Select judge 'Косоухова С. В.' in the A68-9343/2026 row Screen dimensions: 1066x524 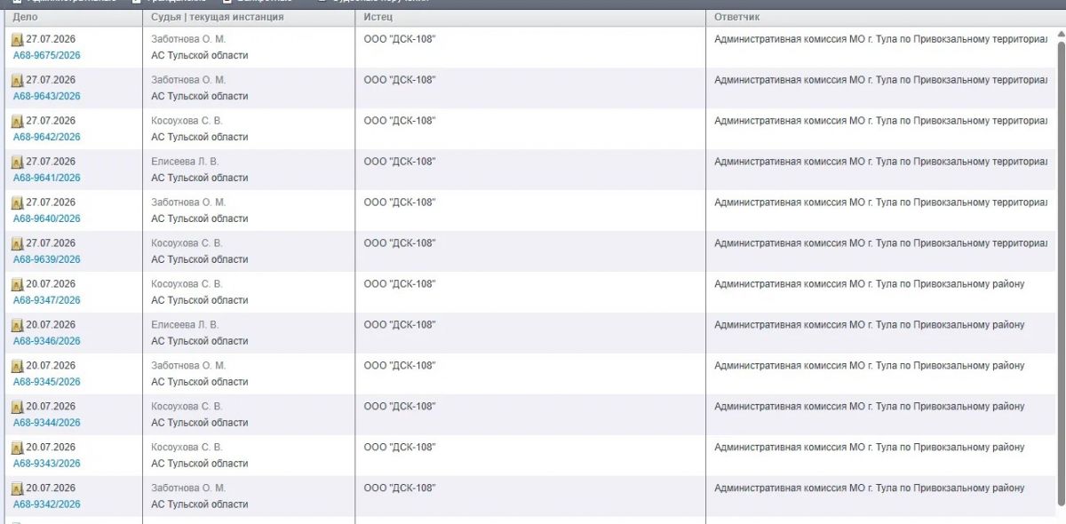[x=187, y=448]
